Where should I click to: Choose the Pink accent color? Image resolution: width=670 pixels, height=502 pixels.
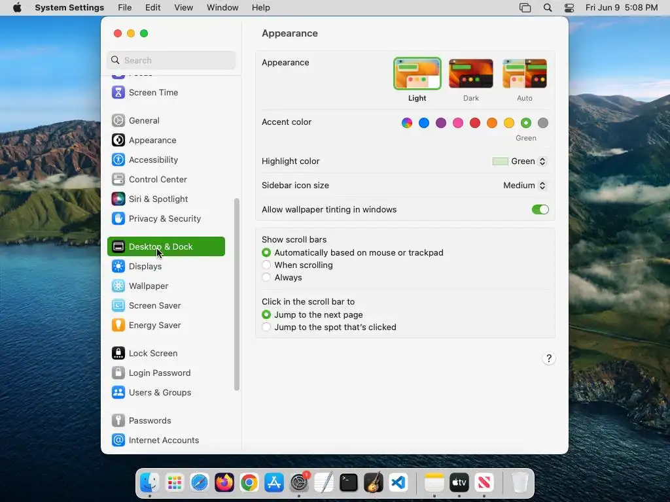[458, 123]
